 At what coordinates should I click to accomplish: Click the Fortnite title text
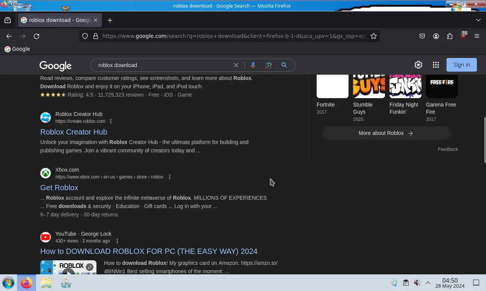(x=326, y=105)
